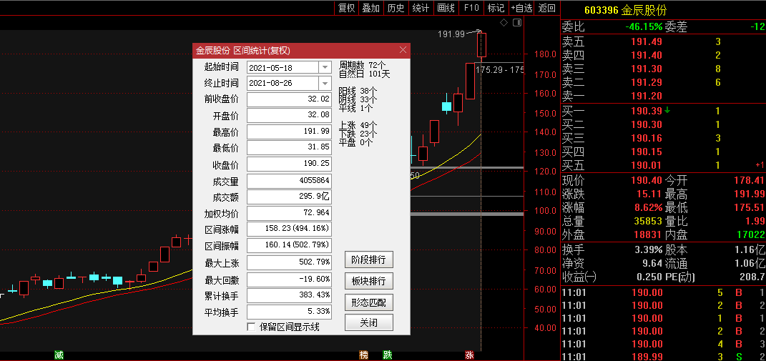Enable 保留区间显示线 checkbox
Image resolution: width=766 pixels, height=361 pixels.
[251, 327]
